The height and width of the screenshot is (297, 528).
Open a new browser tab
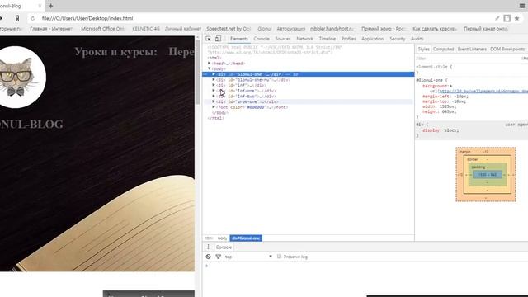coord(51,6)
